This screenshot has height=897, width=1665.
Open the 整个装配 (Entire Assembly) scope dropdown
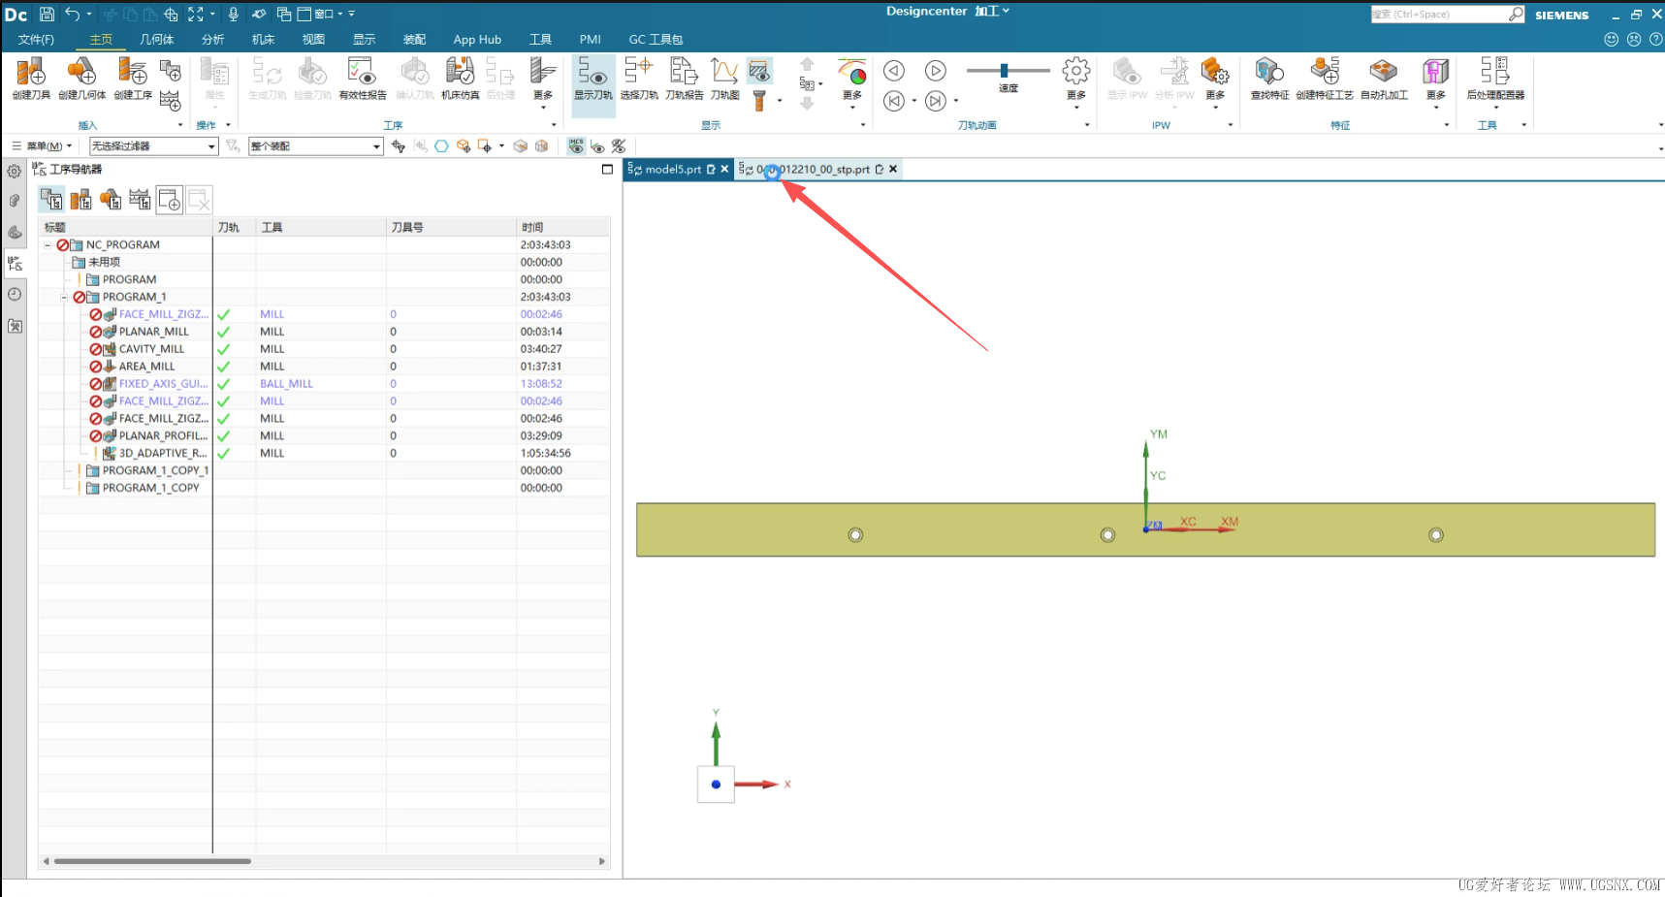pyautogui.click(x=316, y=146)
